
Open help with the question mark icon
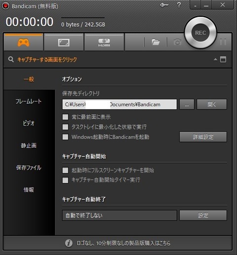point(179,5)
